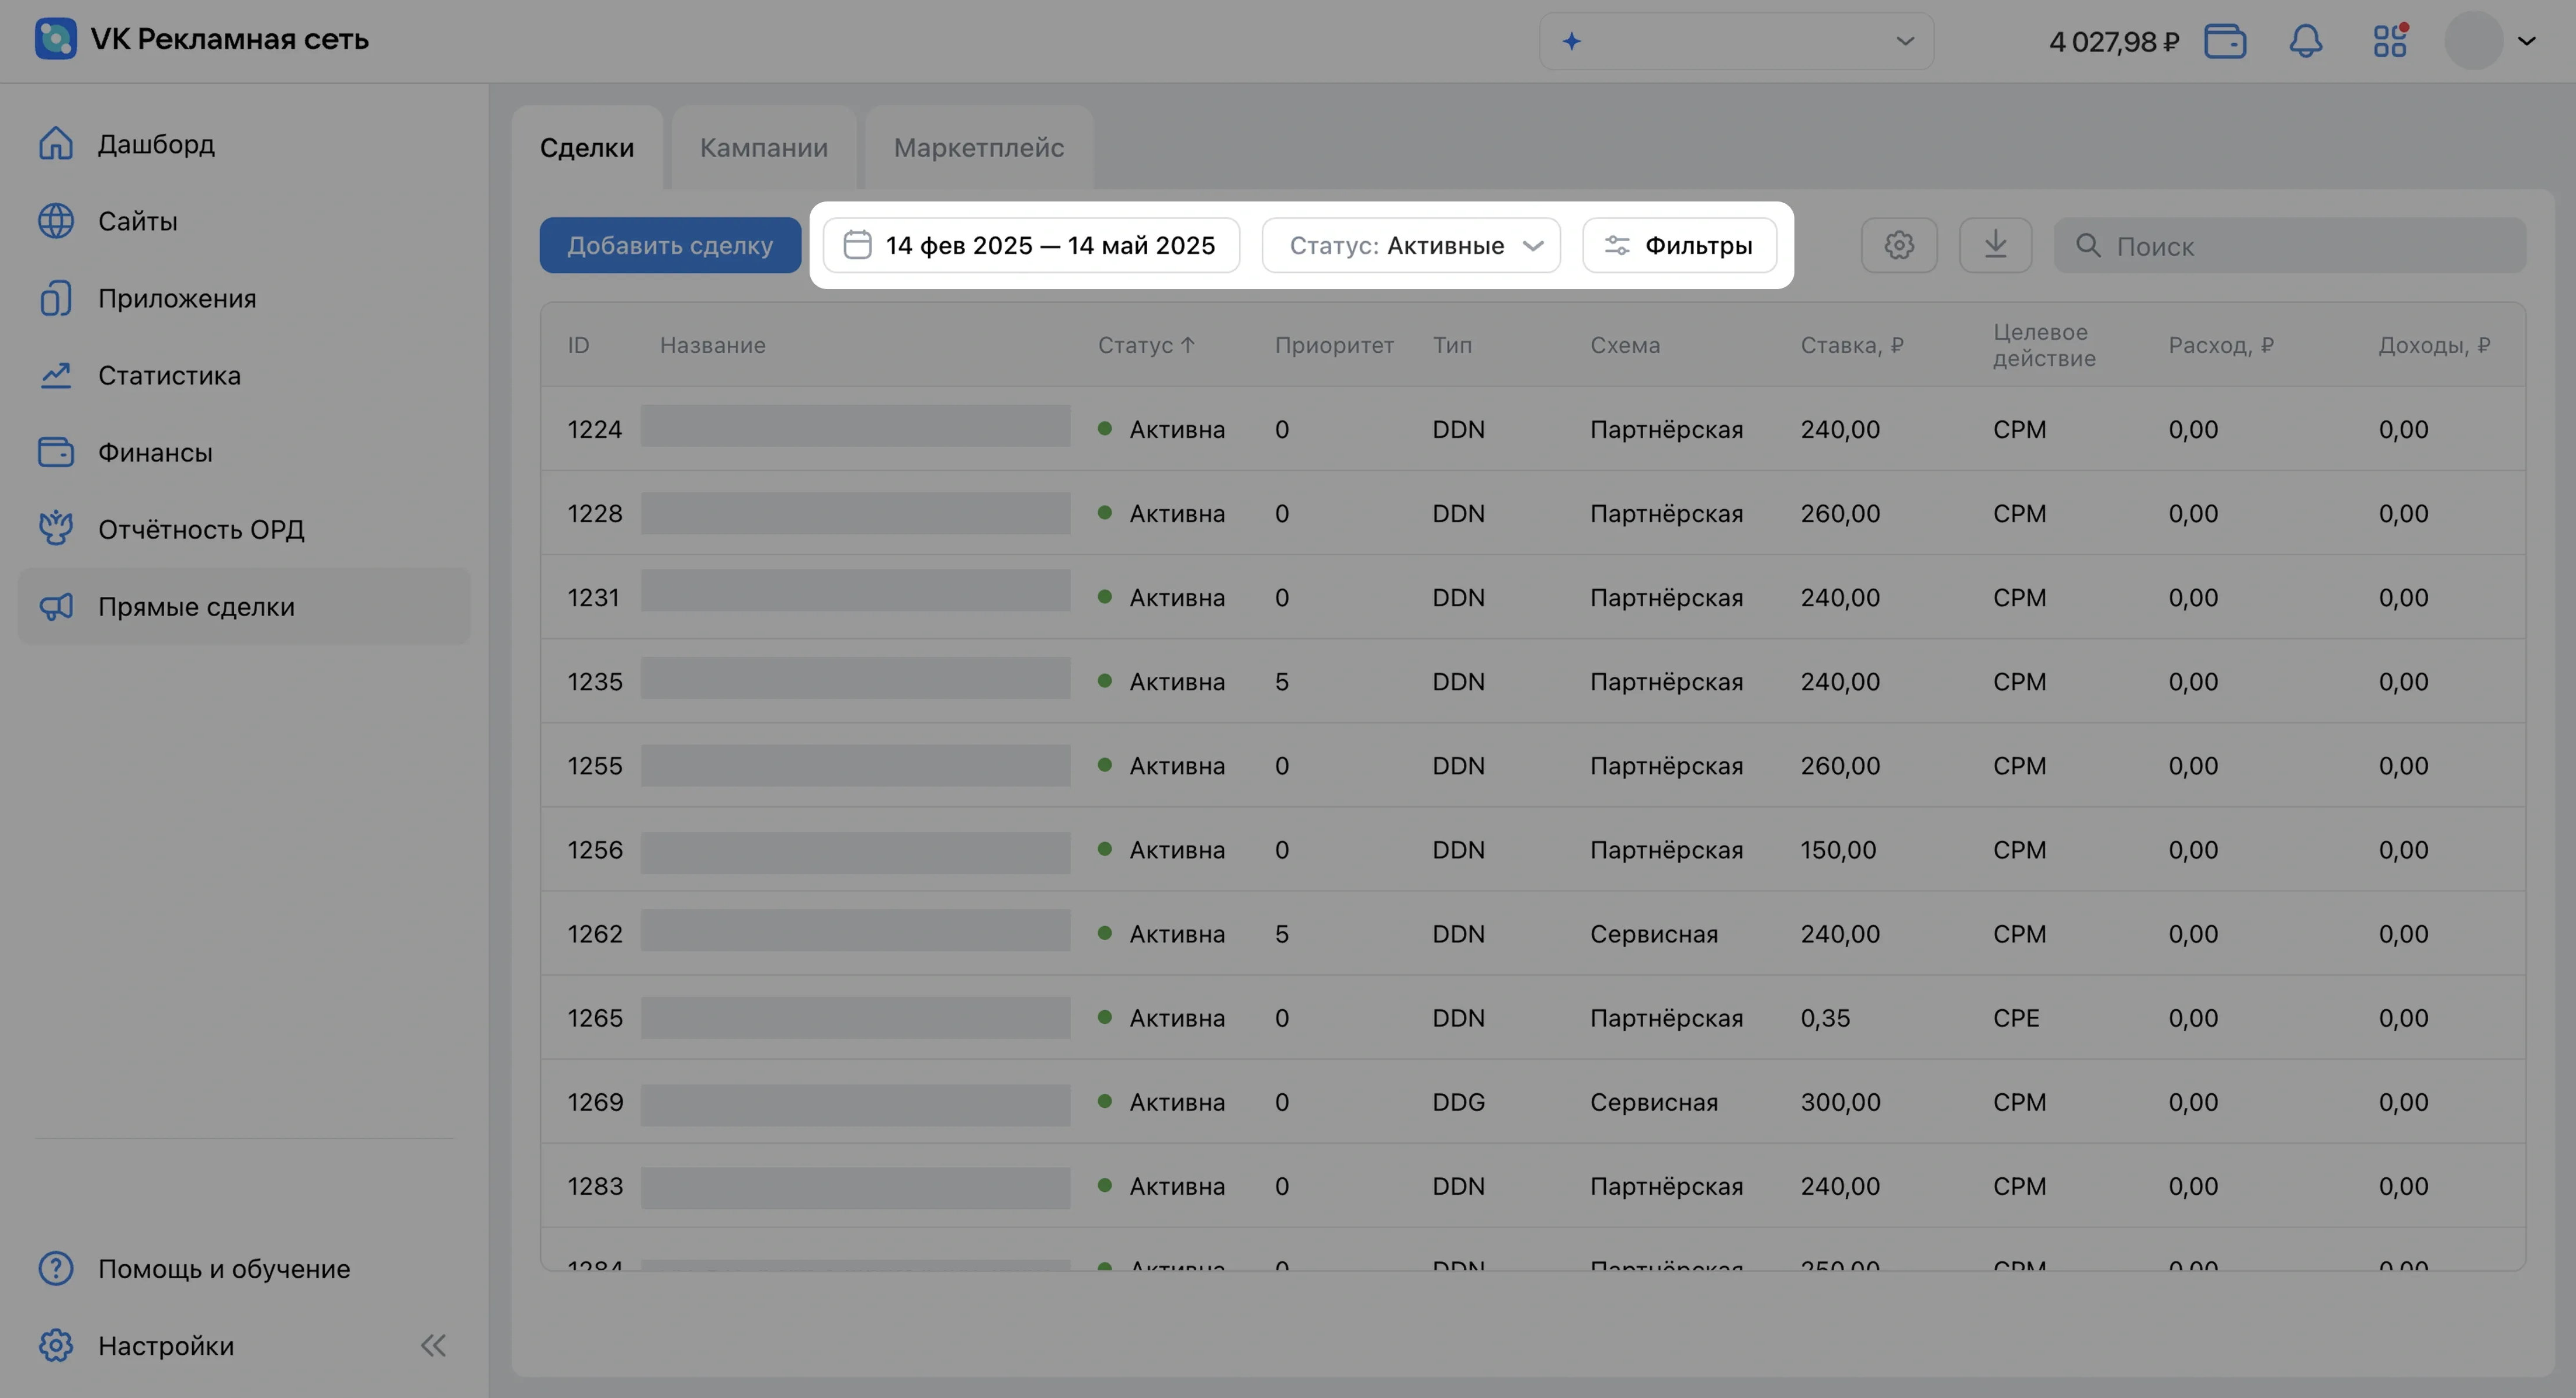The height and width of the screenshot is (1398, 2576).
Task: Click the Отчётность ОРД emblem icon
Action: (x=56, y=529)
